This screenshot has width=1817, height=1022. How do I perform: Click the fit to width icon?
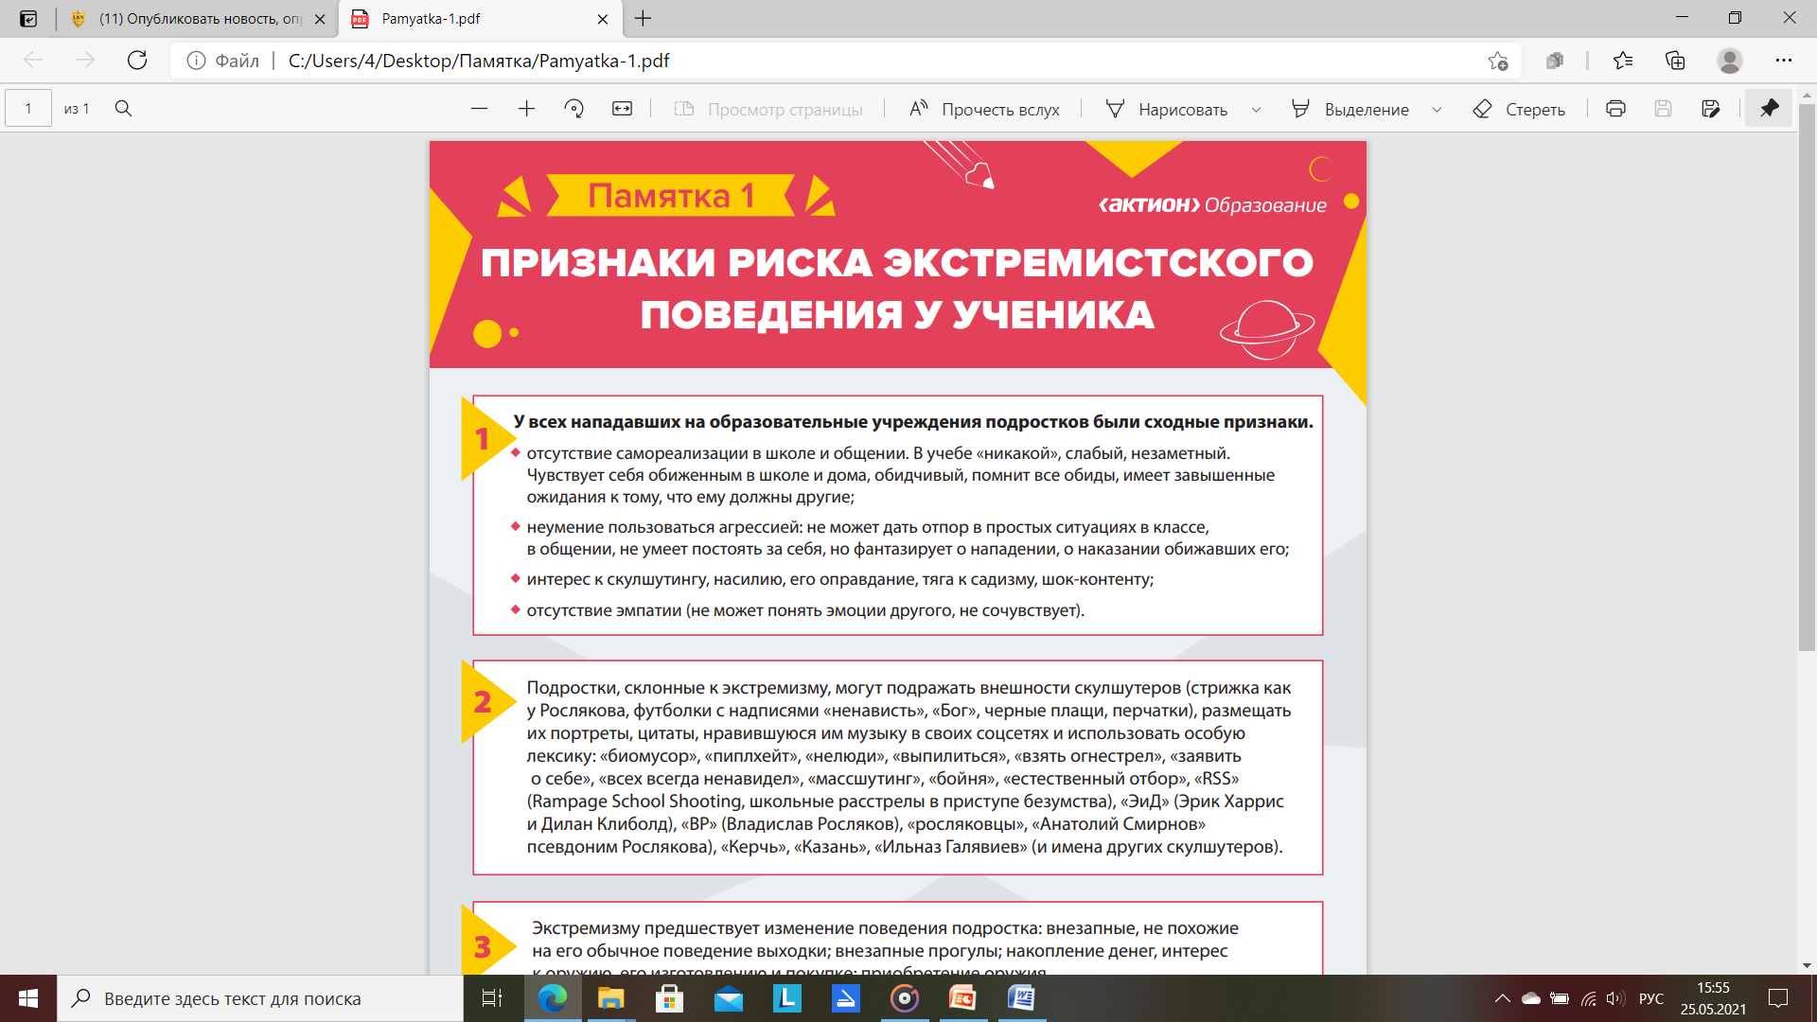[x=622, y=109]
